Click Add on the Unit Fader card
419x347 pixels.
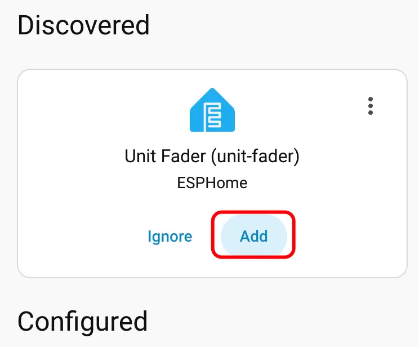click(253, 236)
